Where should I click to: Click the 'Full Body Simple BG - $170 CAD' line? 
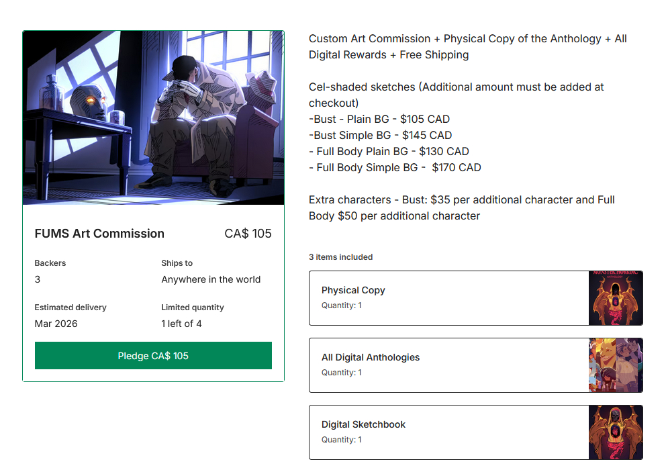(396, 168)
